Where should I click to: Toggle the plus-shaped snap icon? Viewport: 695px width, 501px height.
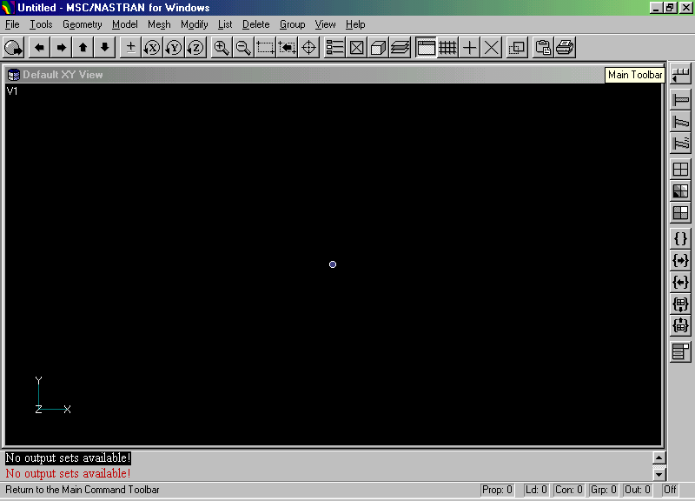pyautogui.click(x=469, y=48)
